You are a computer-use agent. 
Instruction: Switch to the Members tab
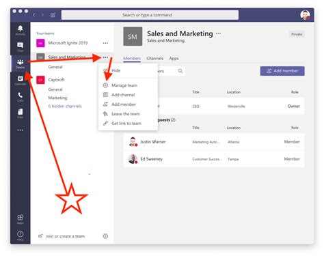click(132, 59)
